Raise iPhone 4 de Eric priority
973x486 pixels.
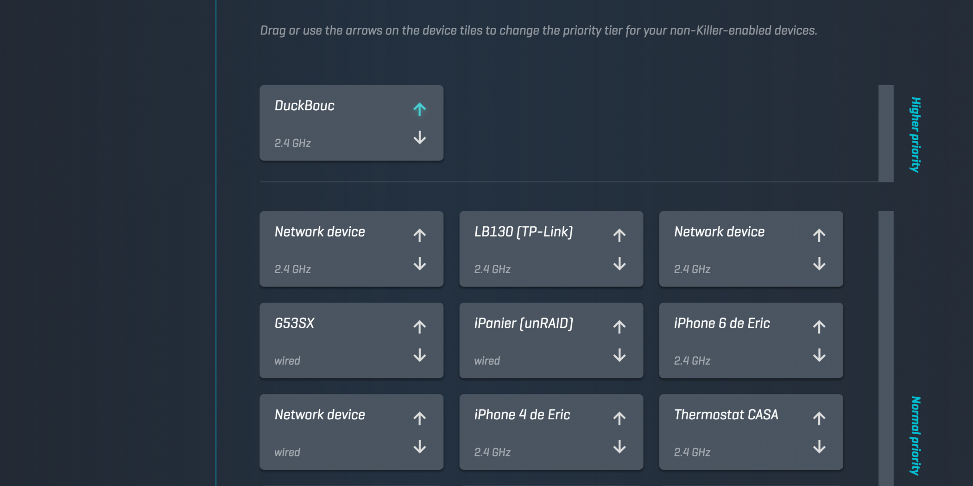(619, 418)
